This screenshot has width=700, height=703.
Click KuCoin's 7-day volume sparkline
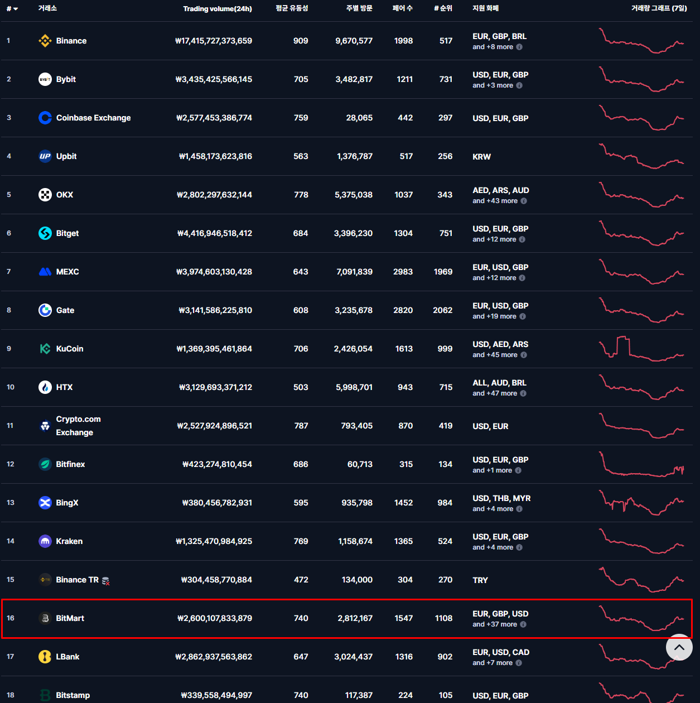click(641, 349)
